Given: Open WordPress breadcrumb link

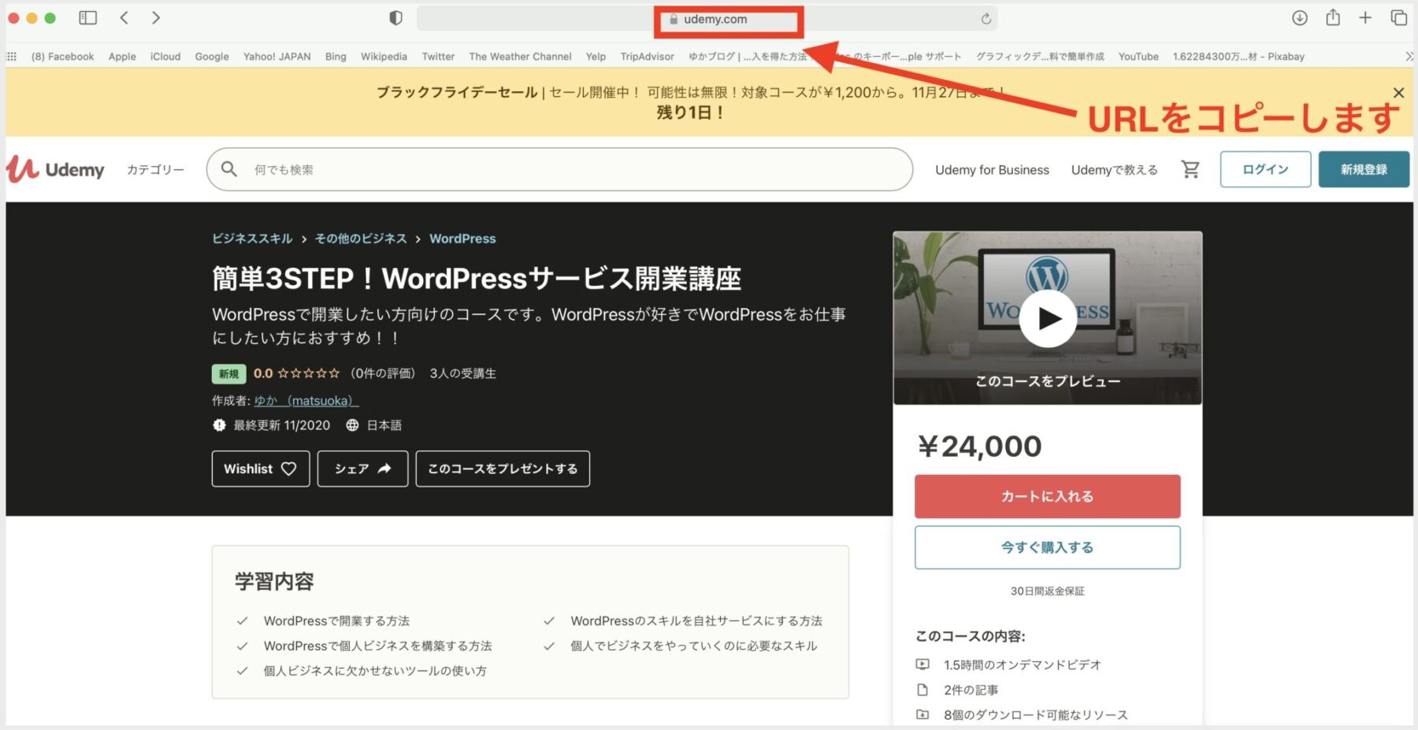Looking at the screenshot, I should click(x=462, y=239).
